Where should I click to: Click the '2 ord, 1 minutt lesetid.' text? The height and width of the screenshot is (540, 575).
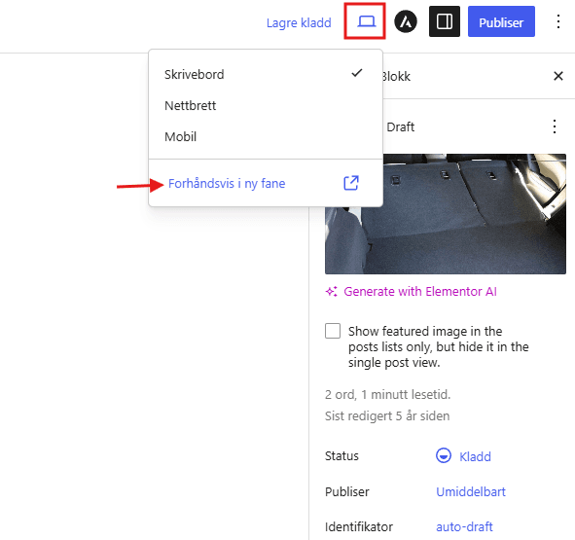point(387,395)
